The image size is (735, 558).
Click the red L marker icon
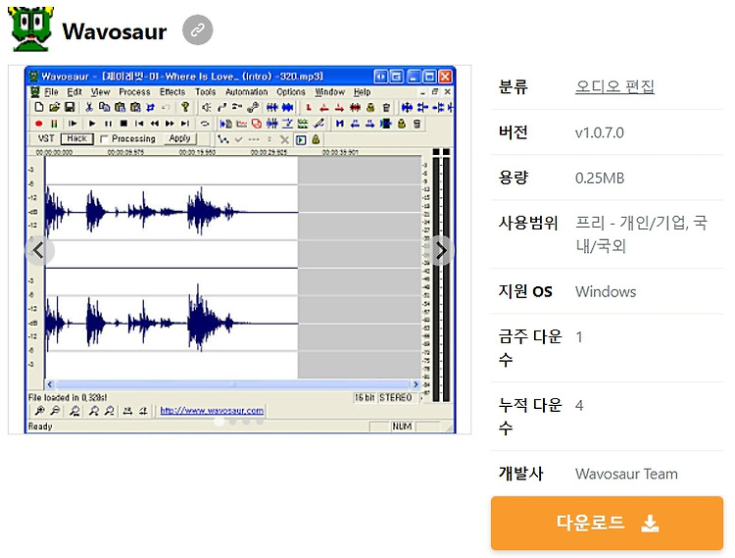point(309,107)
